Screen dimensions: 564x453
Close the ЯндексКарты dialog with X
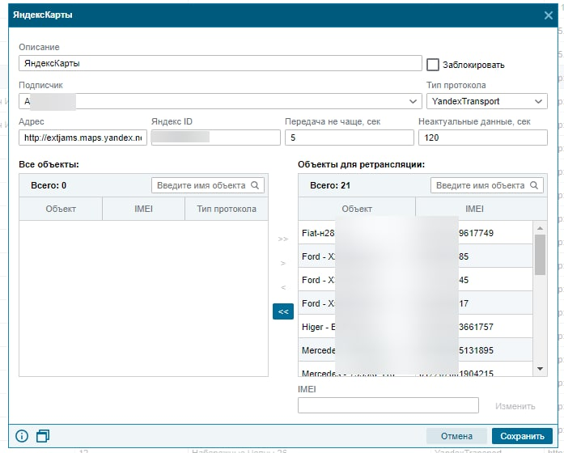coord(548,15)
